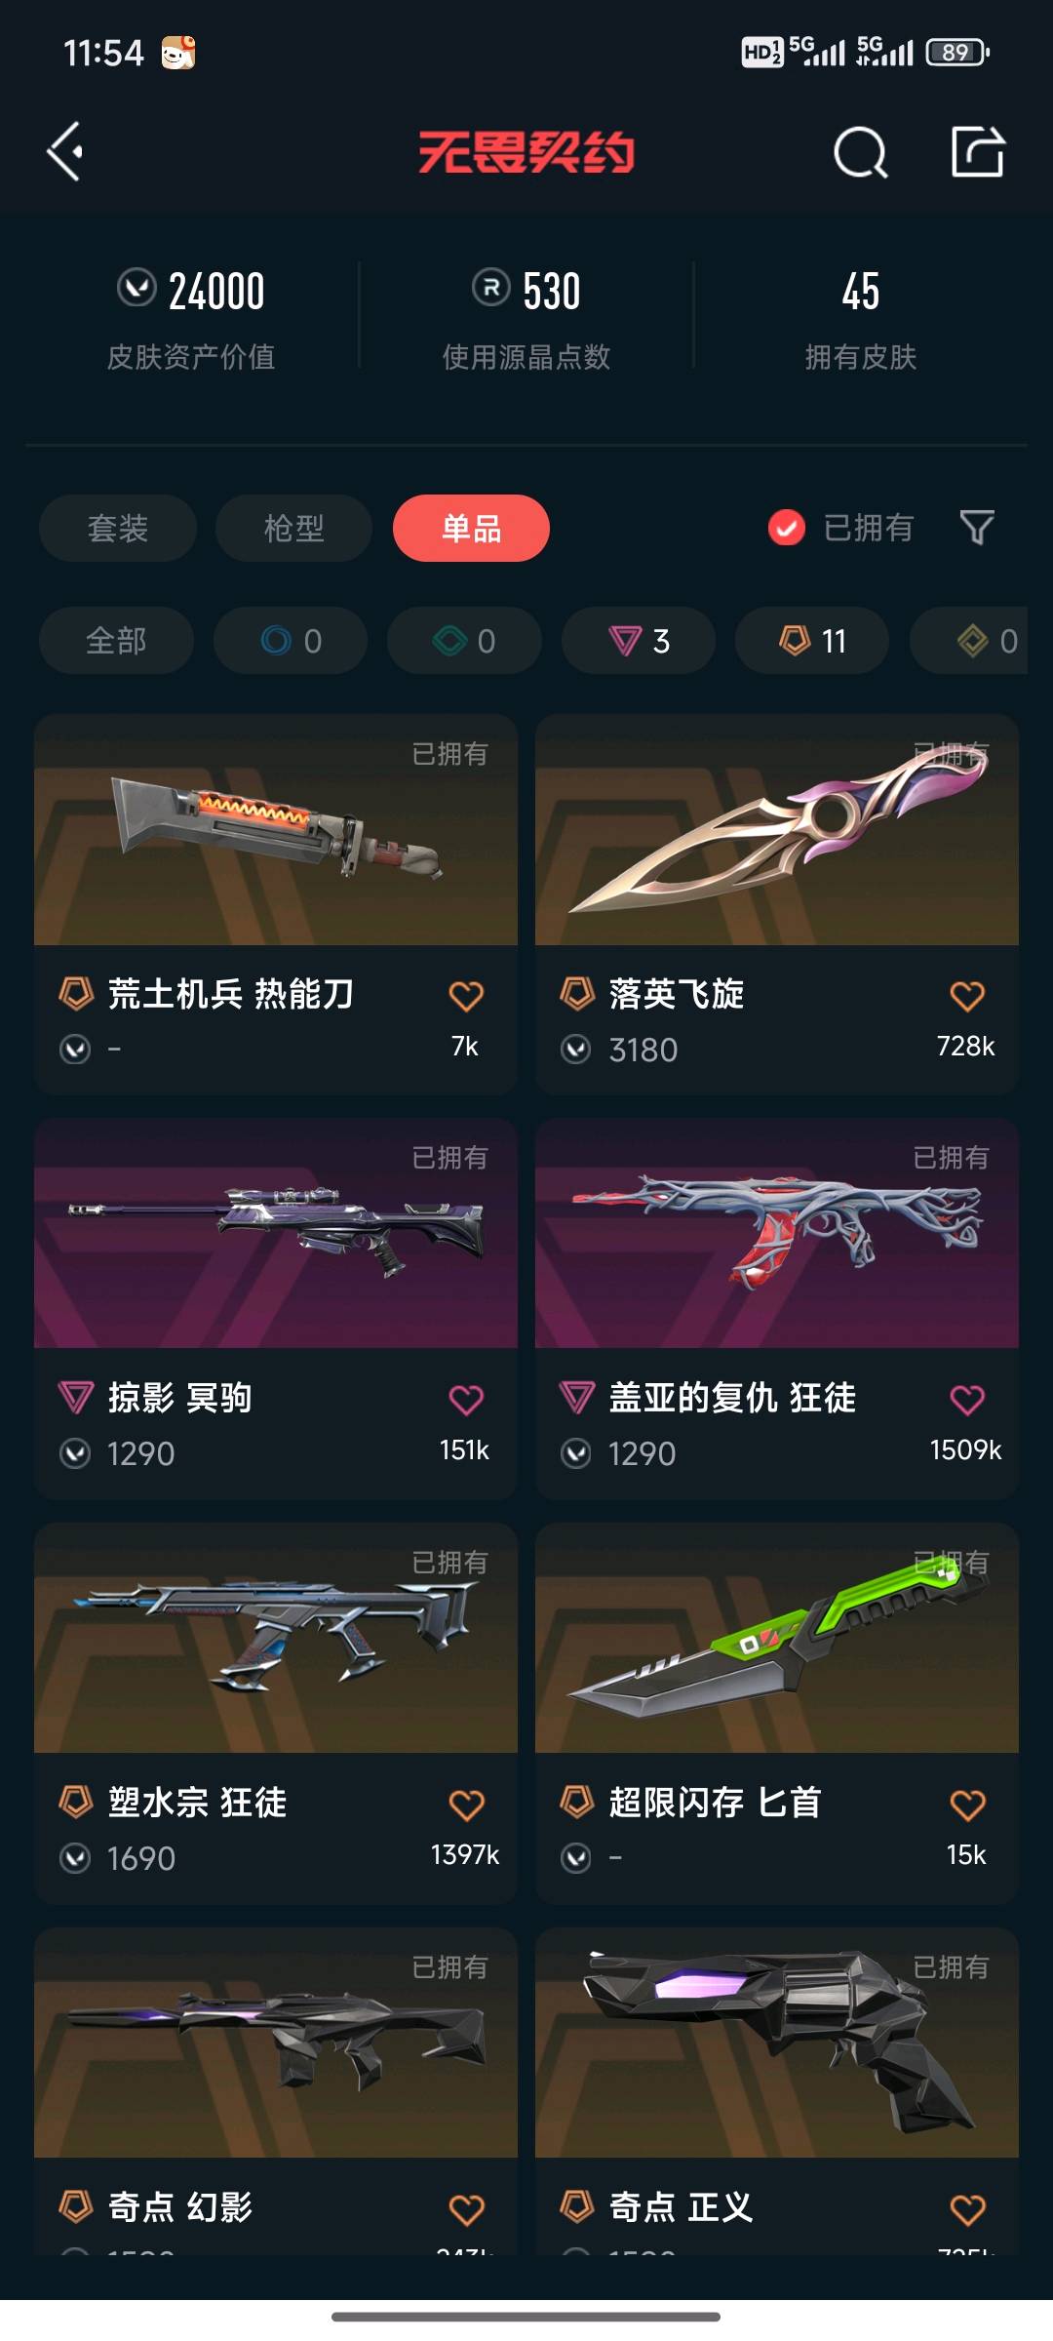
Task: Open the 超限闪存 匕首 knife thumbnail
Action: click(x=777, y=1639)
